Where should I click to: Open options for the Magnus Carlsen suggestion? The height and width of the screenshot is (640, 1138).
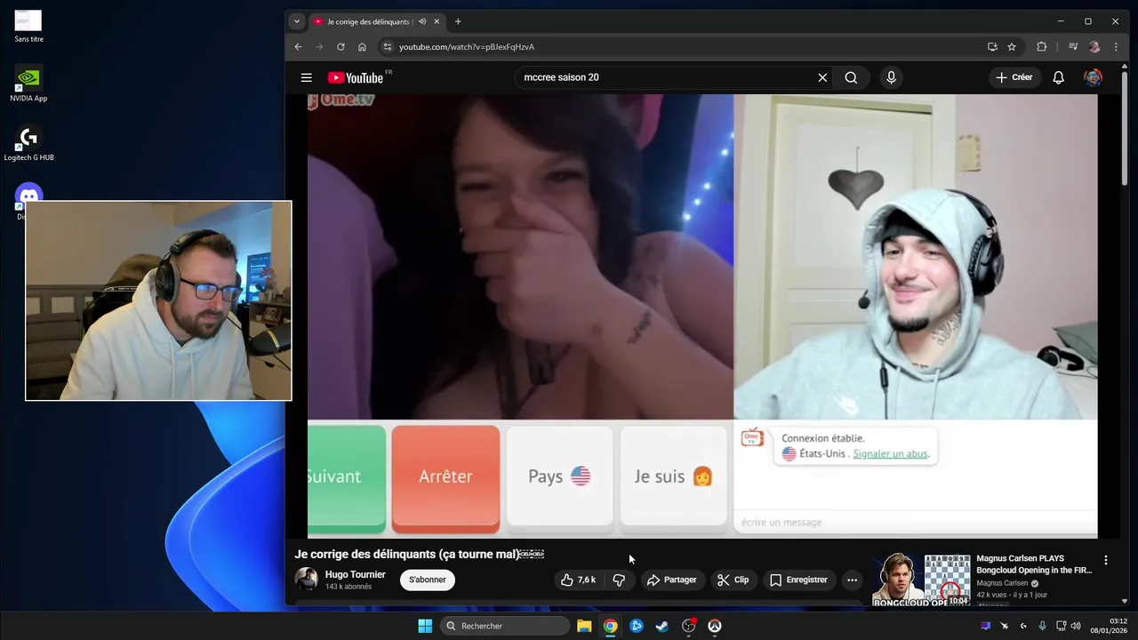pyautogui.click(x=1106, y=560)
